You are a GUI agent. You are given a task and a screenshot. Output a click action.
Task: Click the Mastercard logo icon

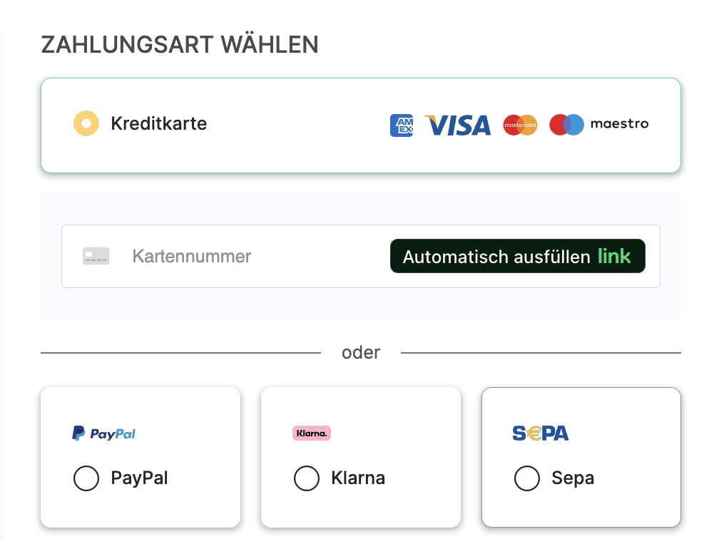520,125
